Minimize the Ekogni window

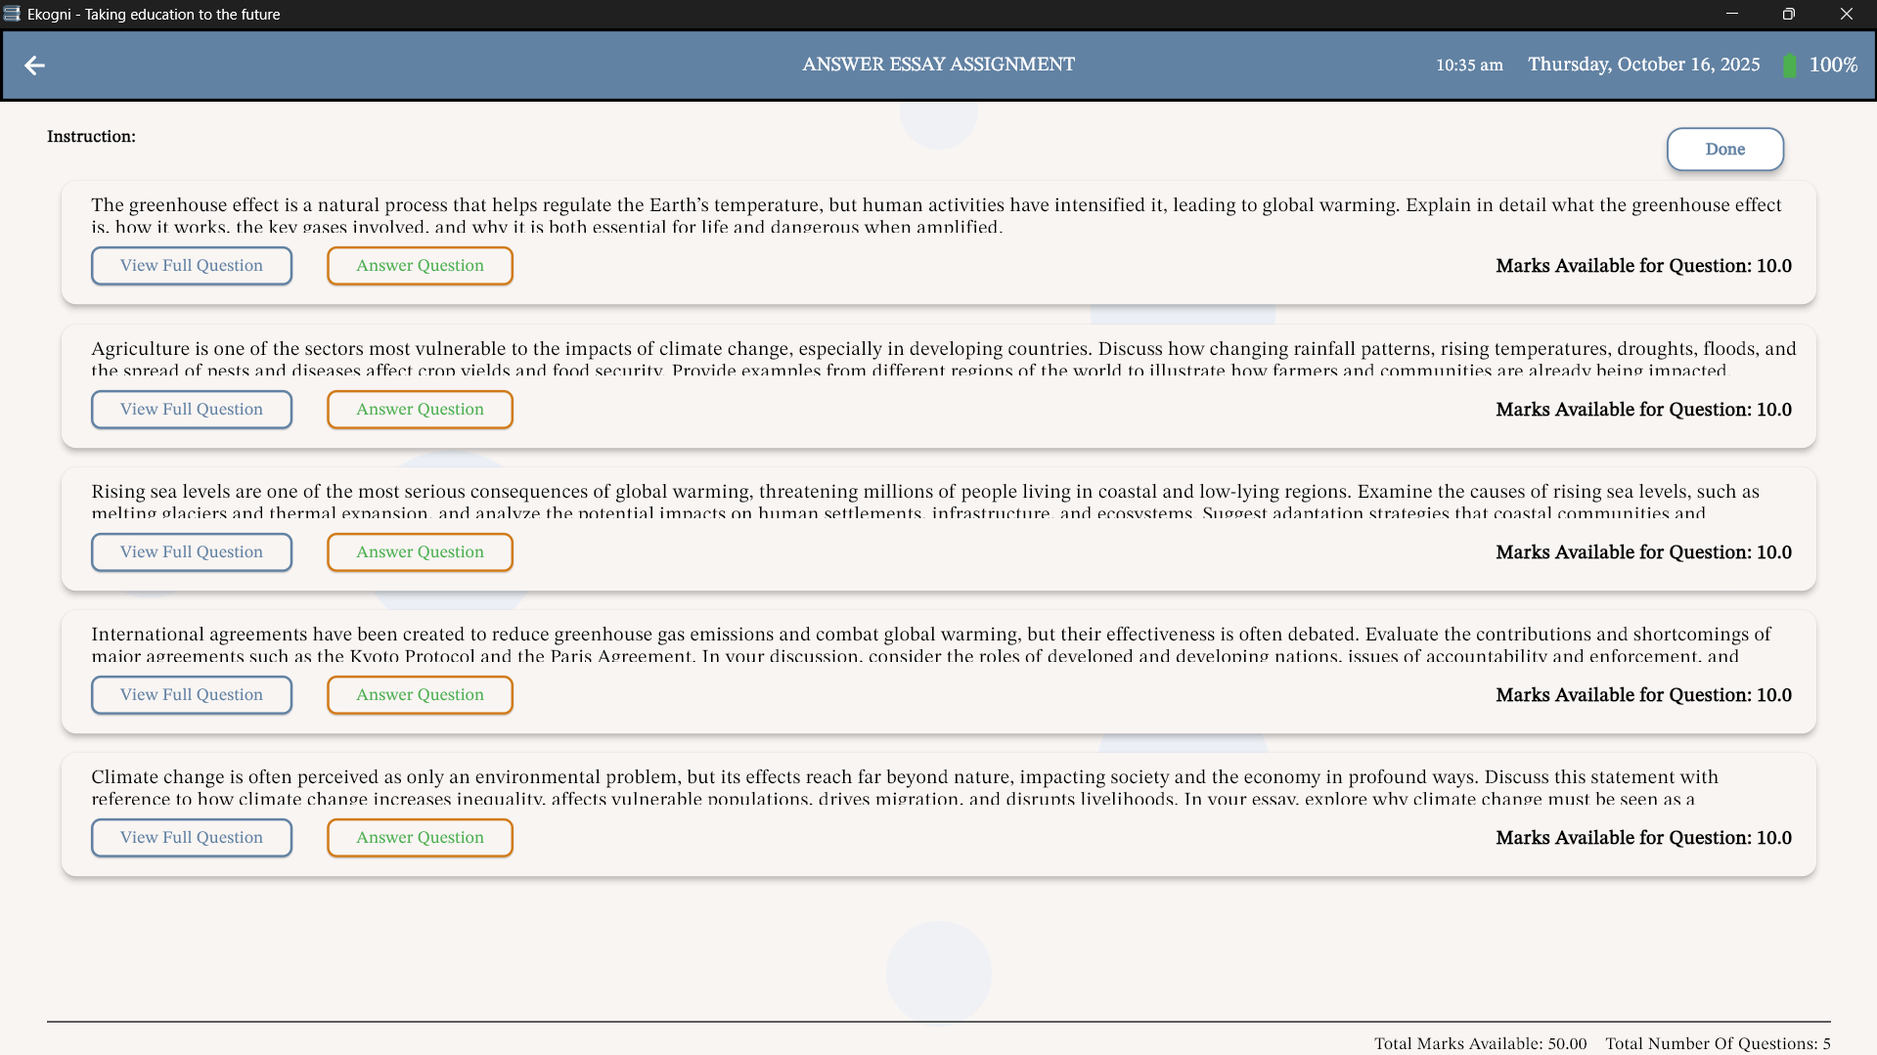coord(1731,14)
